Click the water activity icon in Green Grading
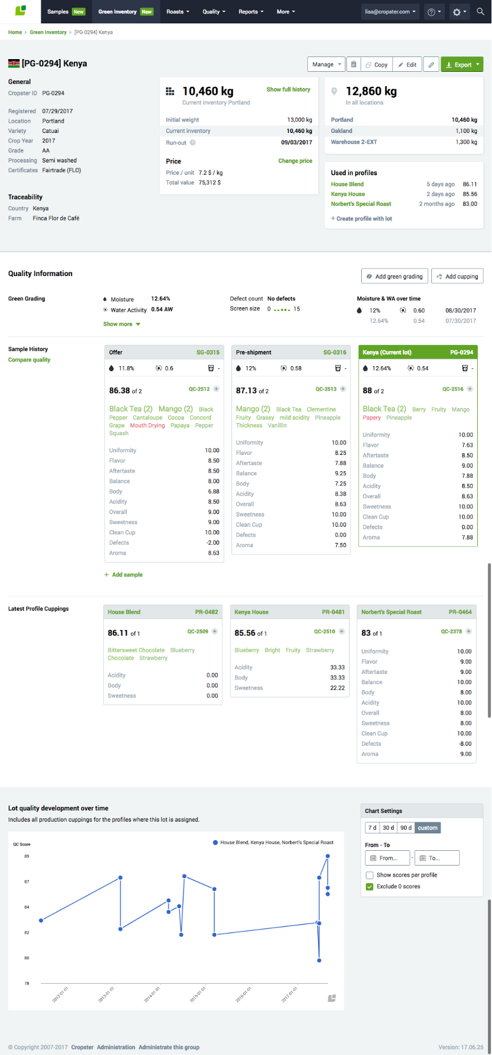This screenshot has height=1055, width=492. coord(105,310)
